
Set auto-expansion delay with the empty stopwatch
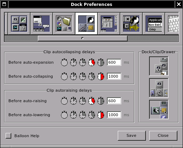(x=64, y=62)
